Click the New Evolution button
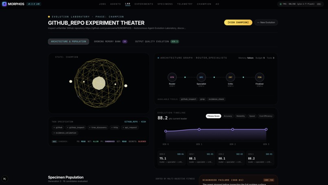328x185 pixels. click(x=266, y=22)
